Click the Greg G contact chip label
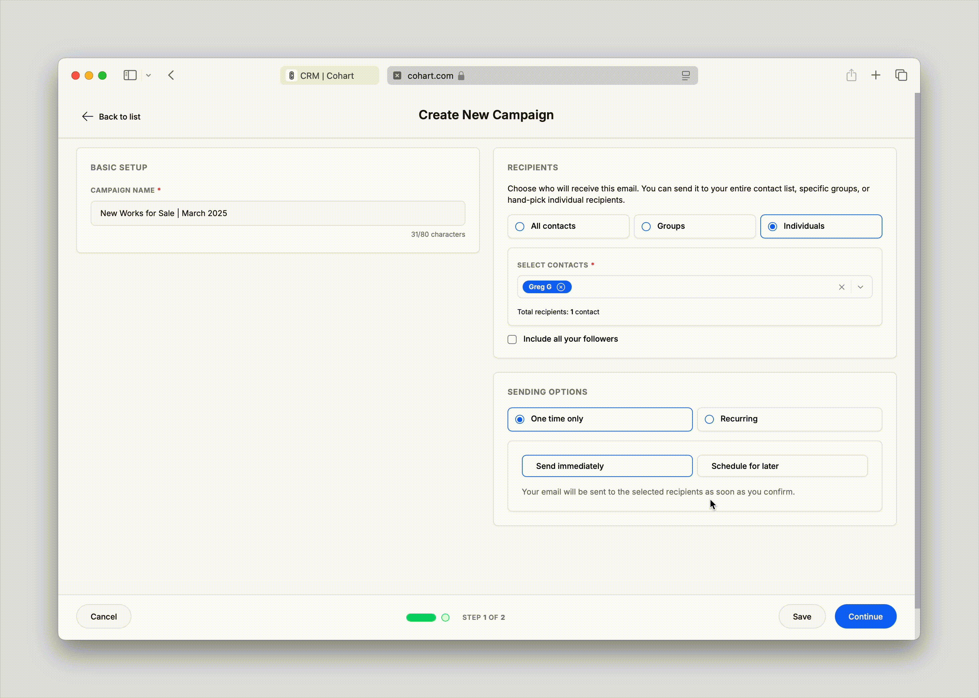This screenshot has width=979, height=698. 540,287
